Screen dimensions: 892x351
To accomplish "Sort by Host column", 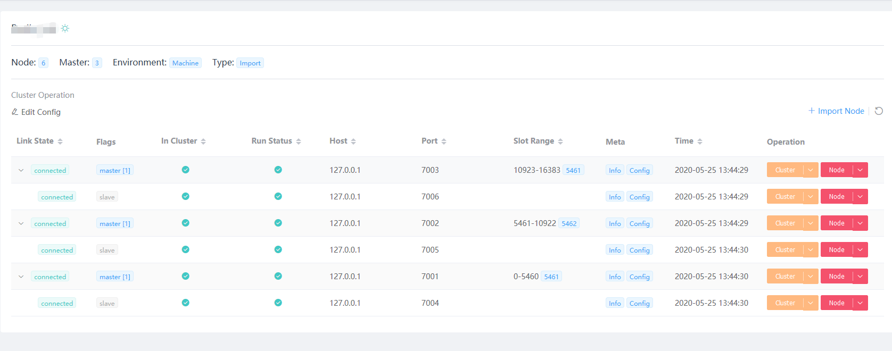I will [x=353, y=141].
